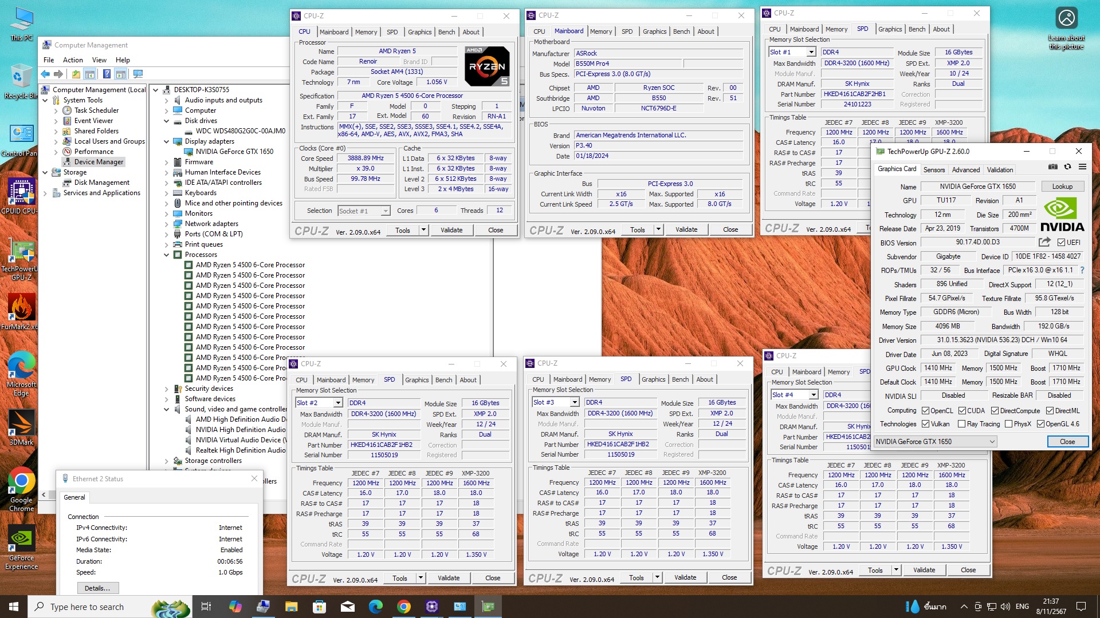Open Mail app from taskbar

coord(348,607)
